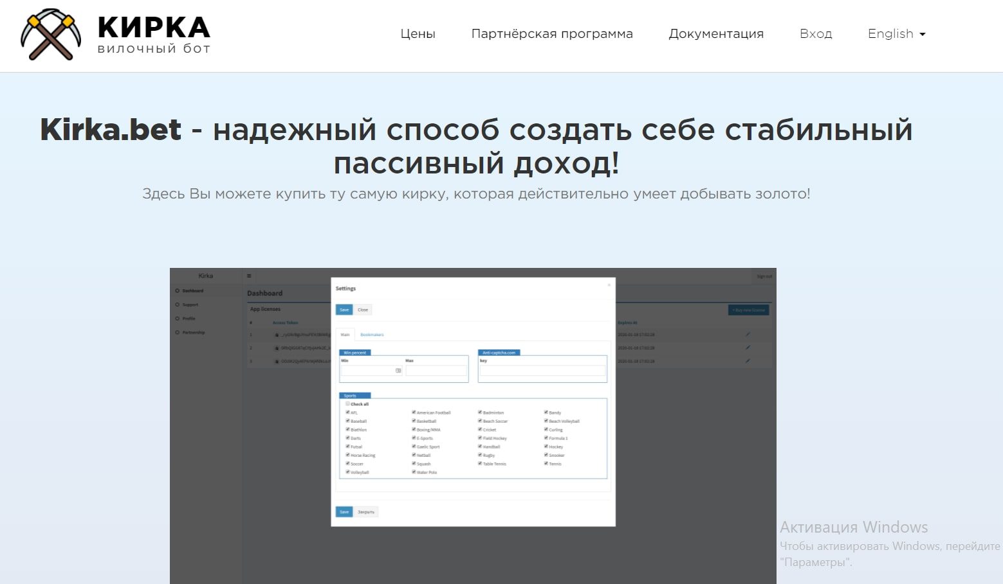Click Sign out in the dashboard header

pos(764,276)
